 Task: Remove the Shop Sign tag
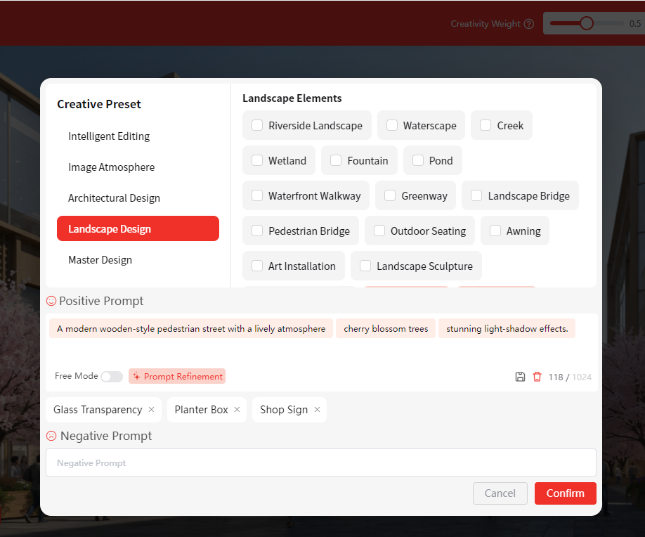pos(317,410)
